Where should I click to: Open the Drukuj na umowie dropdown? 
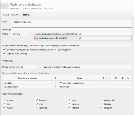point(28,67)
